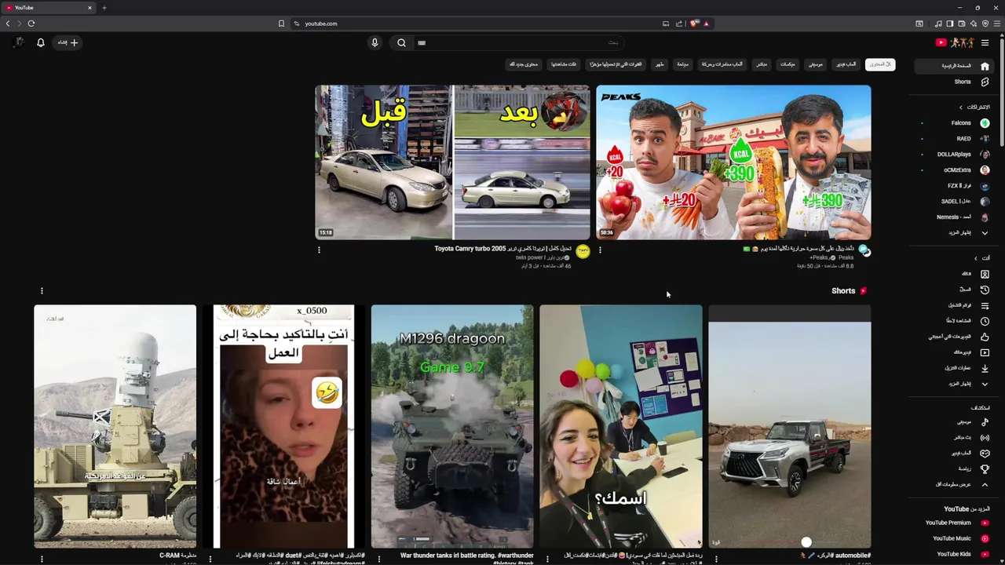Open options for the C-RAM short

[42, 559]
